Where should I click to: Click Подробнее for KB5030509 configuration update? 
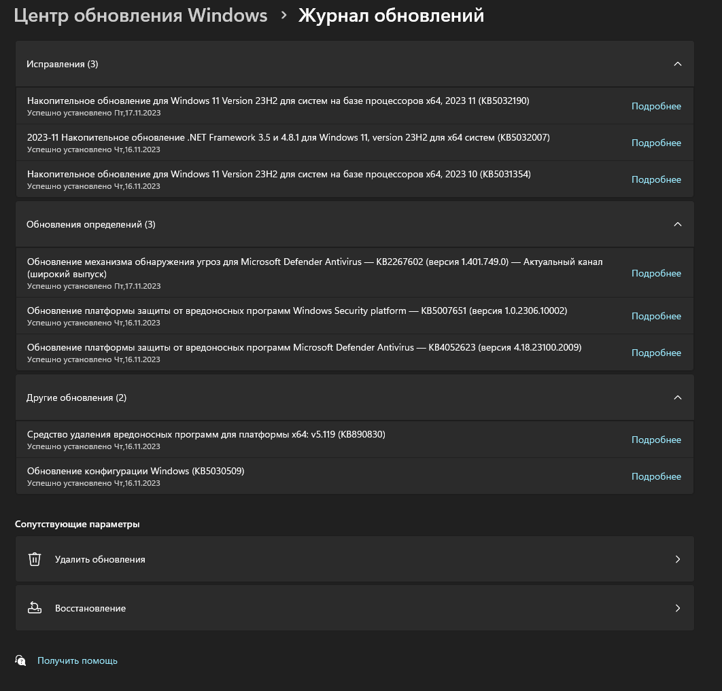[656, 476]
